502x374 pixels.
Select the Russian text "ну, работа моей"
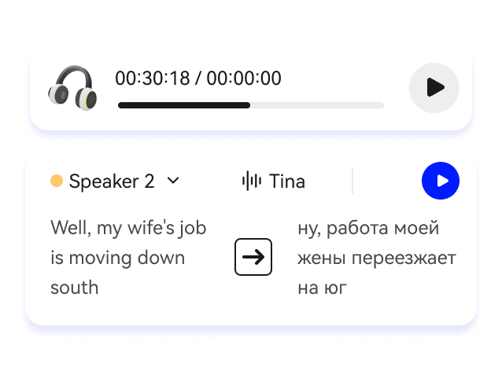tap(368, 229)
